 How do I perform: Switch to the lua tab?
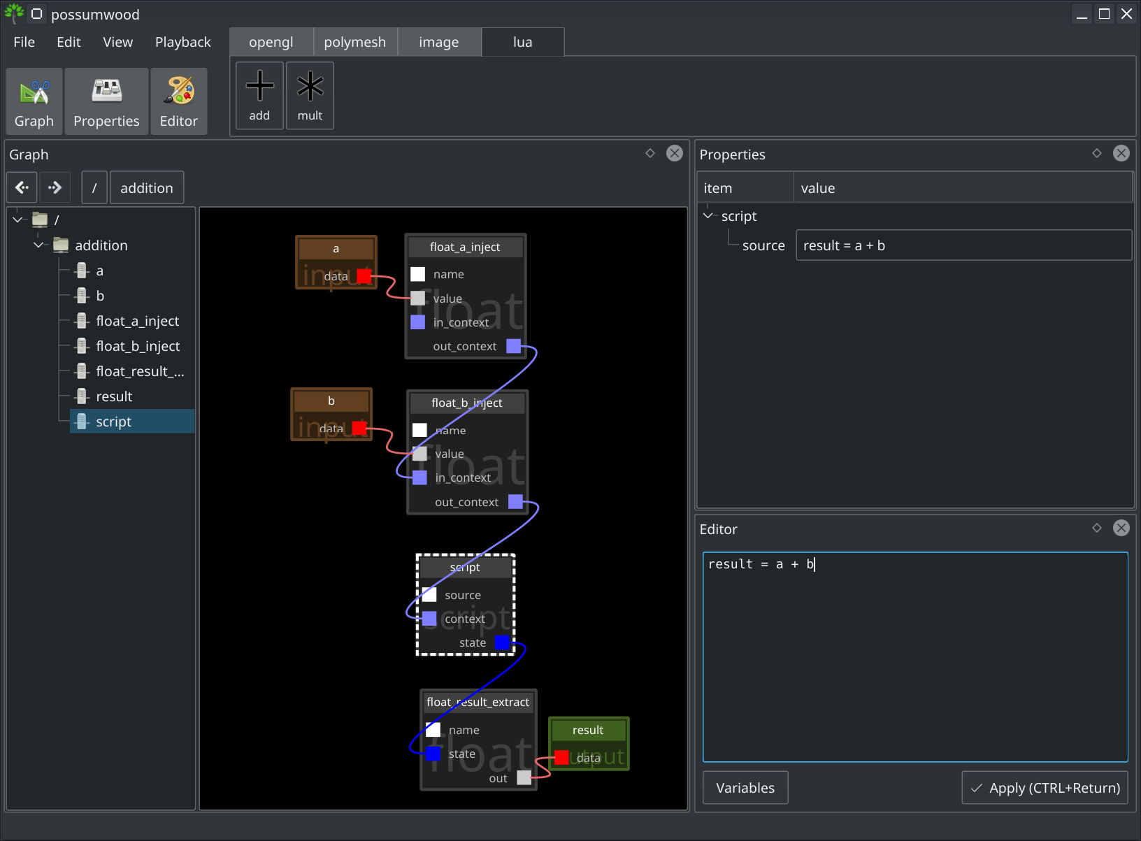click(523, 42)
